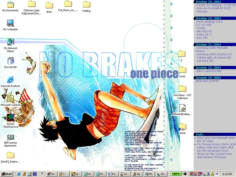Click the purple tray icon

click(x=200, y=174)
